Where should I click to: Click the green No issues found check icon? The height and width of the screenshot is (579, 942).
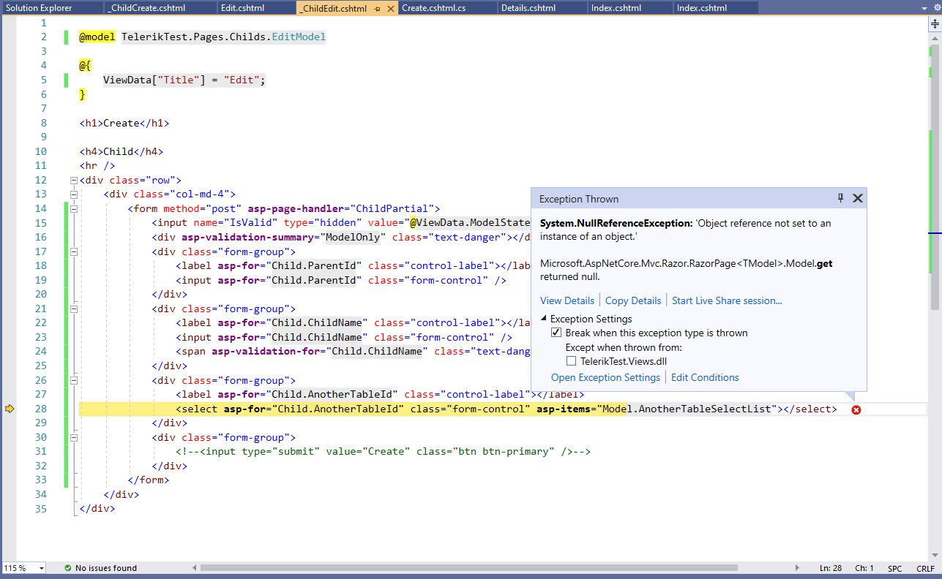67,568
